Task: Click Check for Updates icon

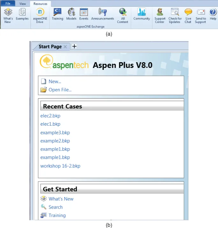Action: click(175, 13)
